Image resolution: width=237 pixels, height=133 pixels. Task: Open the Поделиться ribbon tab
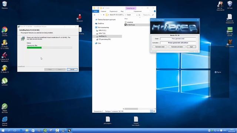coord(113,11)
